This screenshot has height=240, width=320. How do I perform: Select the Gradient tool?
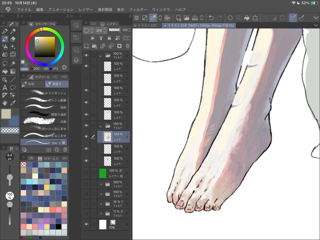tap(13, 71)
